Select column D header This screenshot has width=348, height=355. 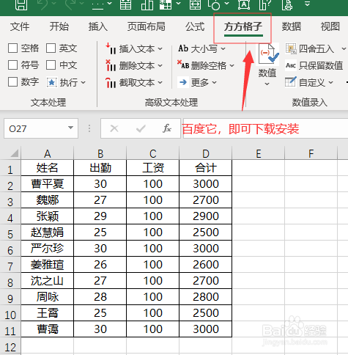(206, 153)
